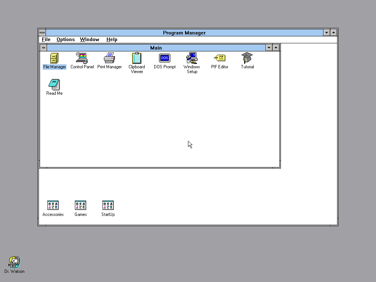Screen dimensions: 376x282
Task: Click the Windows Setup icon
Action: (192, 58)
